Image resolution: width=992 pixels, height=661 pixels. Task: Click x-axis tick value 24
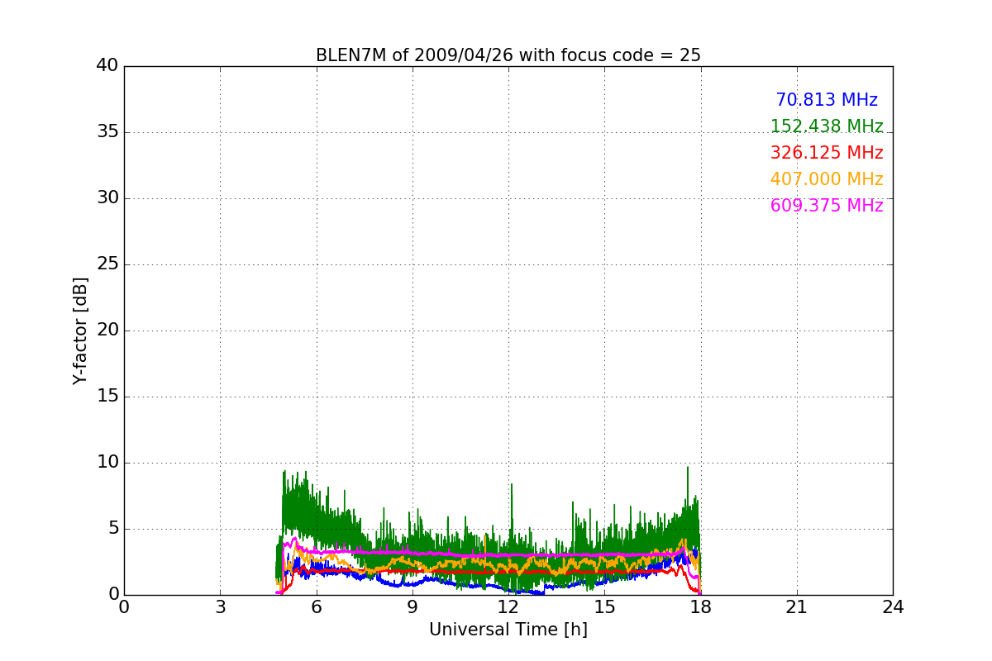(893, 606)
